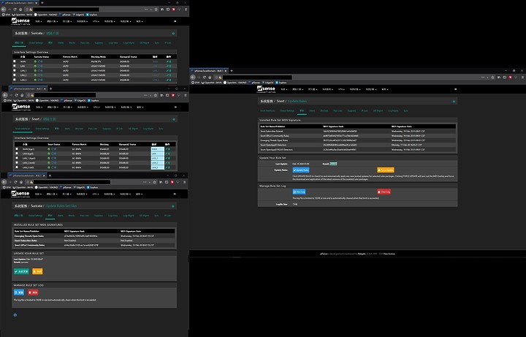Click the Emerging Threats Open Rules row in the Snort window
The image size is (526, 337).
[x=357, y=140]
